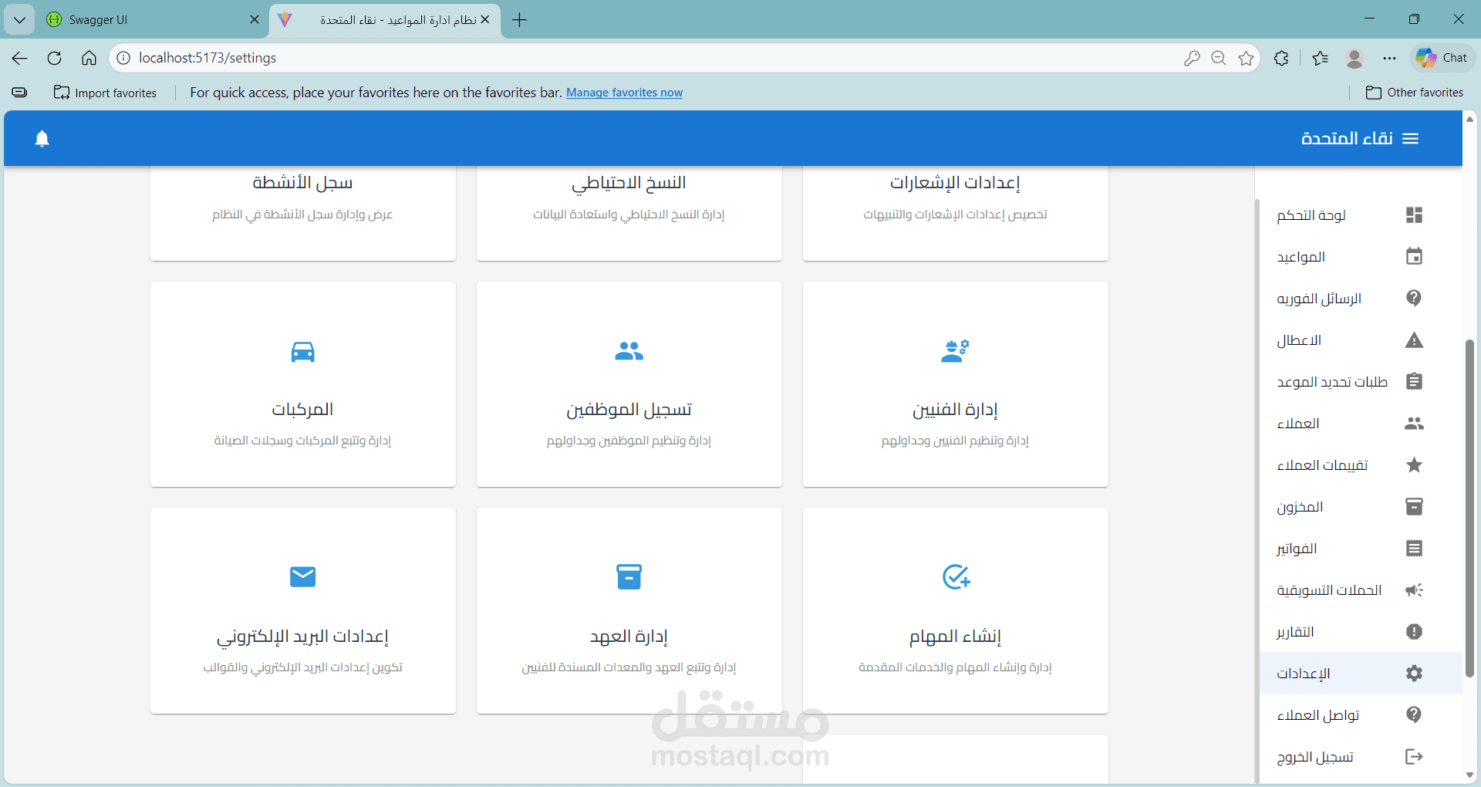Click the car icon on المركبات card
Screen dimensions: 1481x787
[302, 352]
